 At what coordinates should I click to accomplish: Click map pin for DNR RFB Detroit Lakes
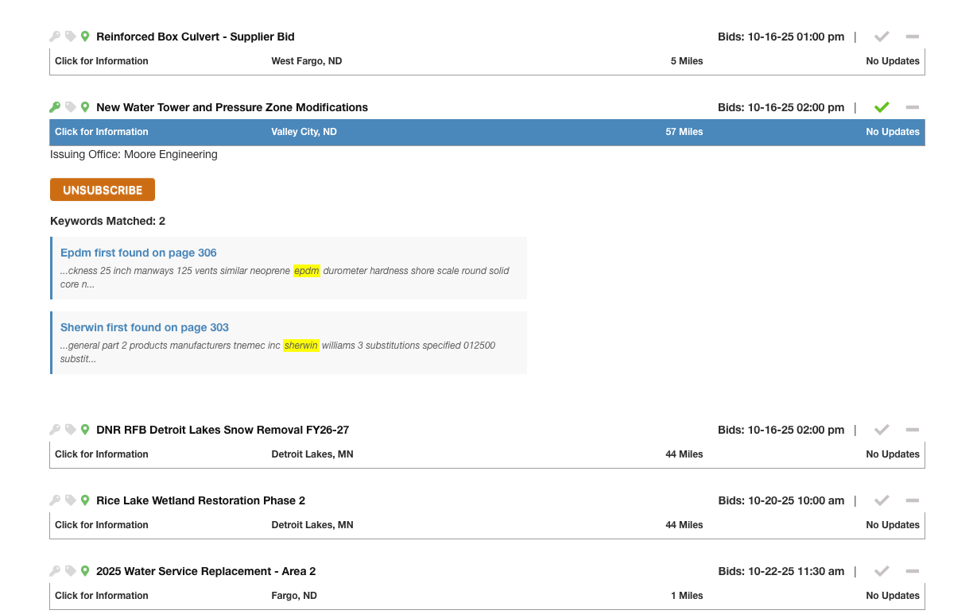click(x=85, y=430)
